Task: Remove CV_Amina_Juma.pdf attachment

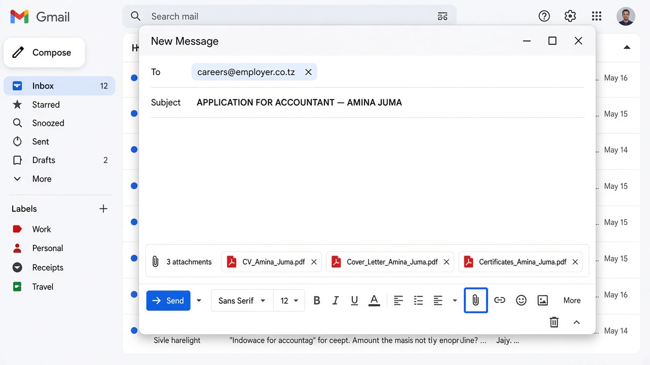Action: click(314, 262)
